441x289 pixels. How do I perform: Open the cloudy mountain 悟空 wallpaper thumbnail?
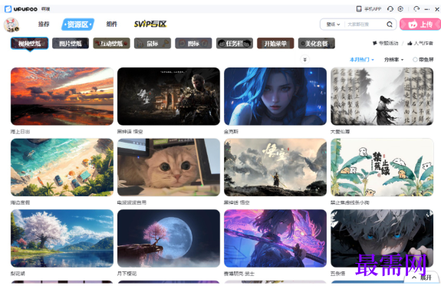[275, 167]
